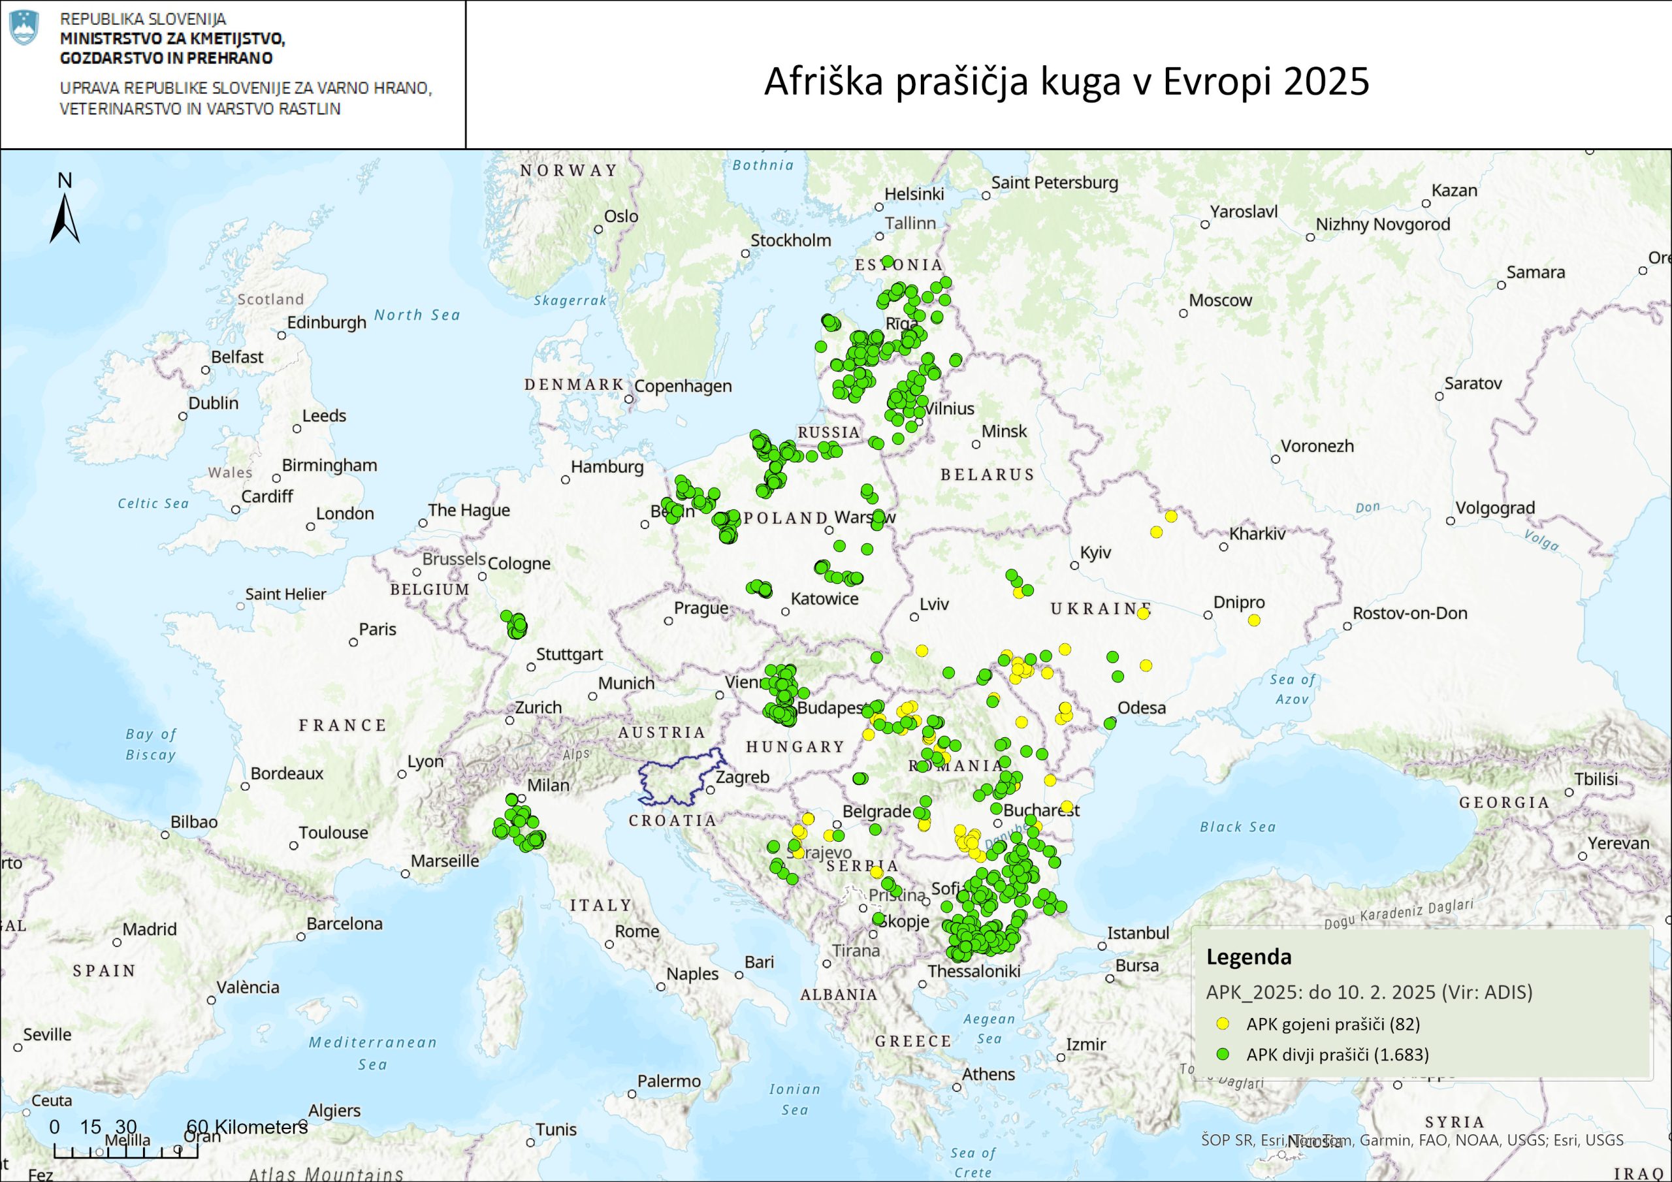Click the 'Munich' city label
The height and width of the screenshot is (1182, 1672).
click(626, 683)
